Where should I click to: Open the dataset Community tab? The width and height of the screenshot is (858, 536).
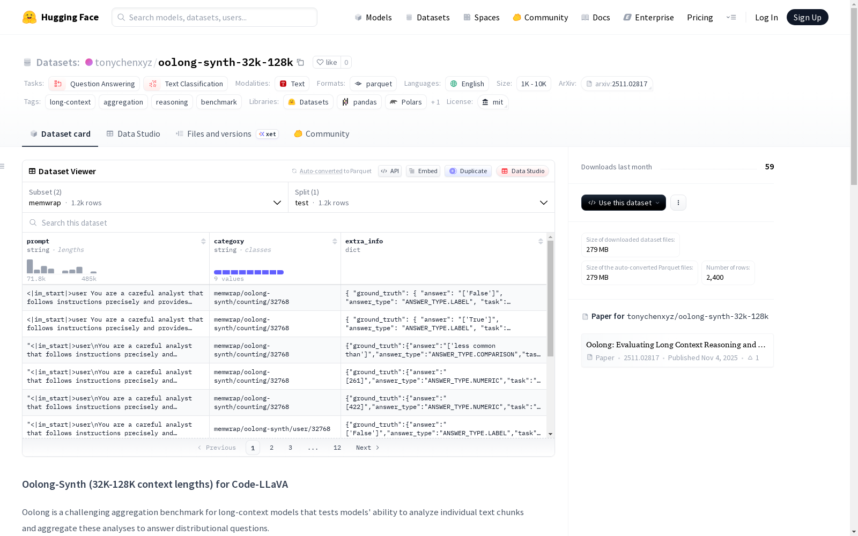[x=321, y=134]
